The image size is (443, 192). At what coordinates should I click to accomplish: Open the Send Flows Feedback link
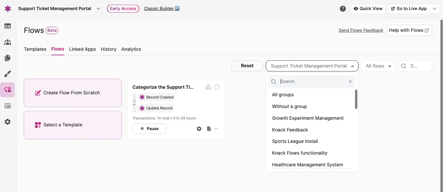[361, 30]
